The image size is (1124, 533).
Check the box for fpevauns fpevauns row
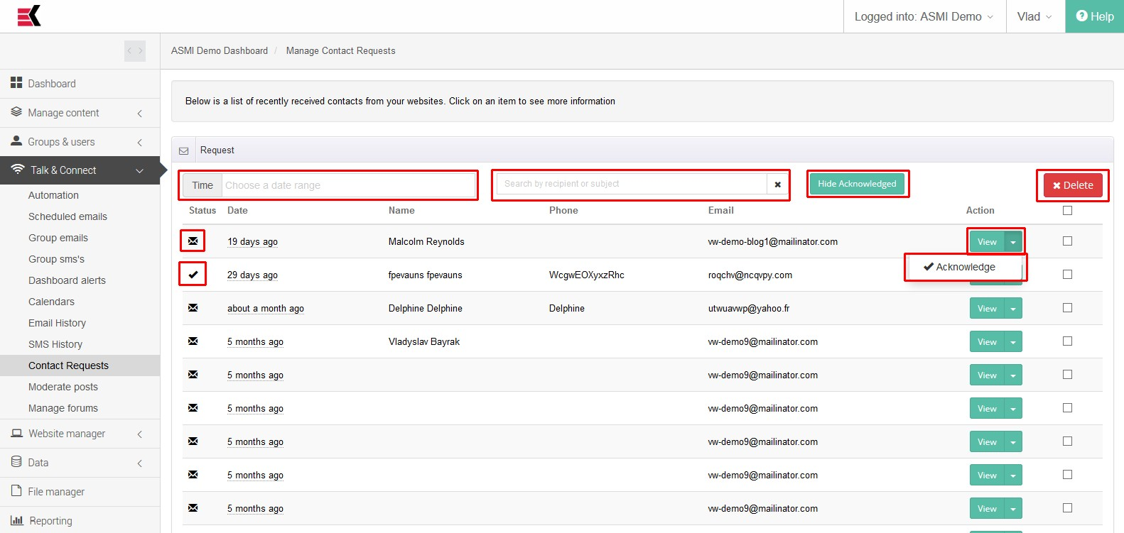(x=1067, y=275)
